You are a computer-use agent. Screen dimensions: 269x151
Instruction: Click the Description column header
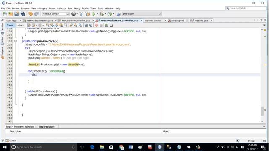[15, 131]
